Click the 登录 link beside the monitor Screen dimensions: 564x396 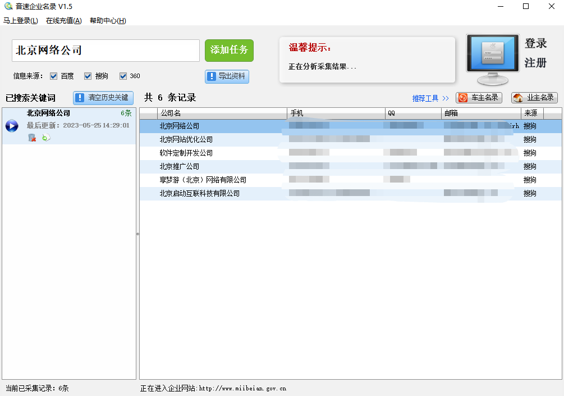pos(535,44)
